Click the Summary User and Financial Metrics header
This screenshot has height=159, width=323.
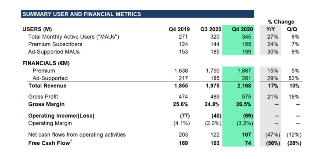pos(81,14)
